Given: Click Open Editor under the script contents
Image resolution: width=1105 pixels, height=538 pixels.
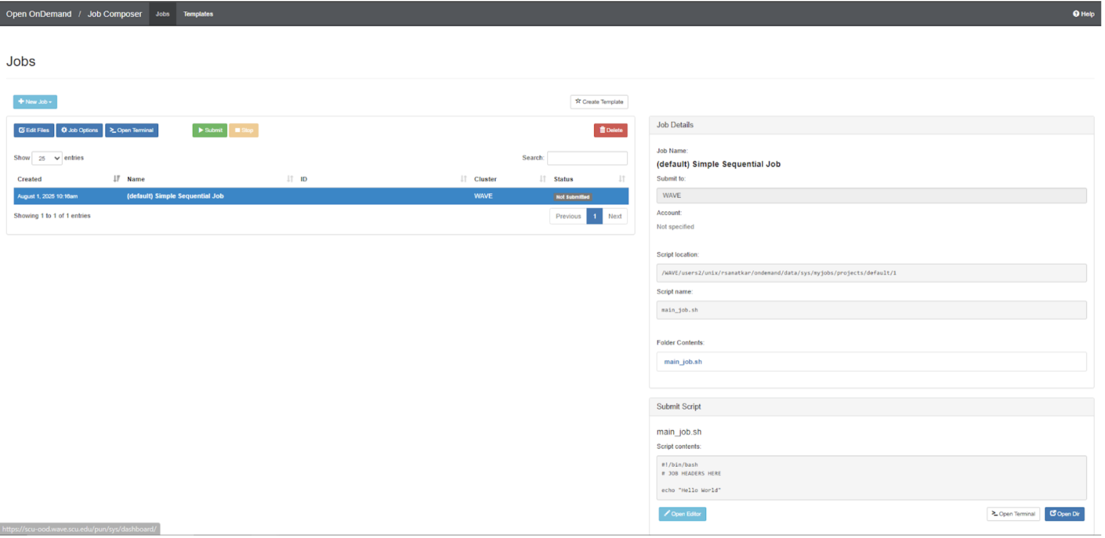Looking at the screenshot, I should [682, 514].
